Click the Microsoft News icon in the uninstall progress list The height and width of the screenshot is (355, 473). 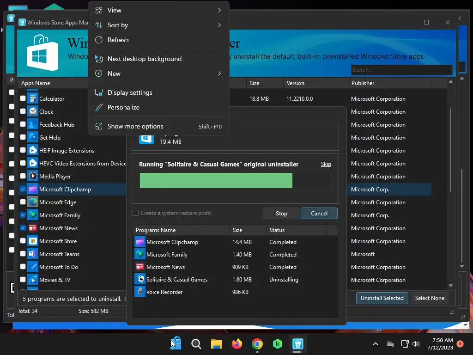click(139, 267)
